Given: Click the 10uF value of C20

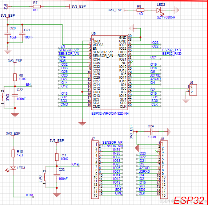Looking at the screenshot, I should (13, 37).
